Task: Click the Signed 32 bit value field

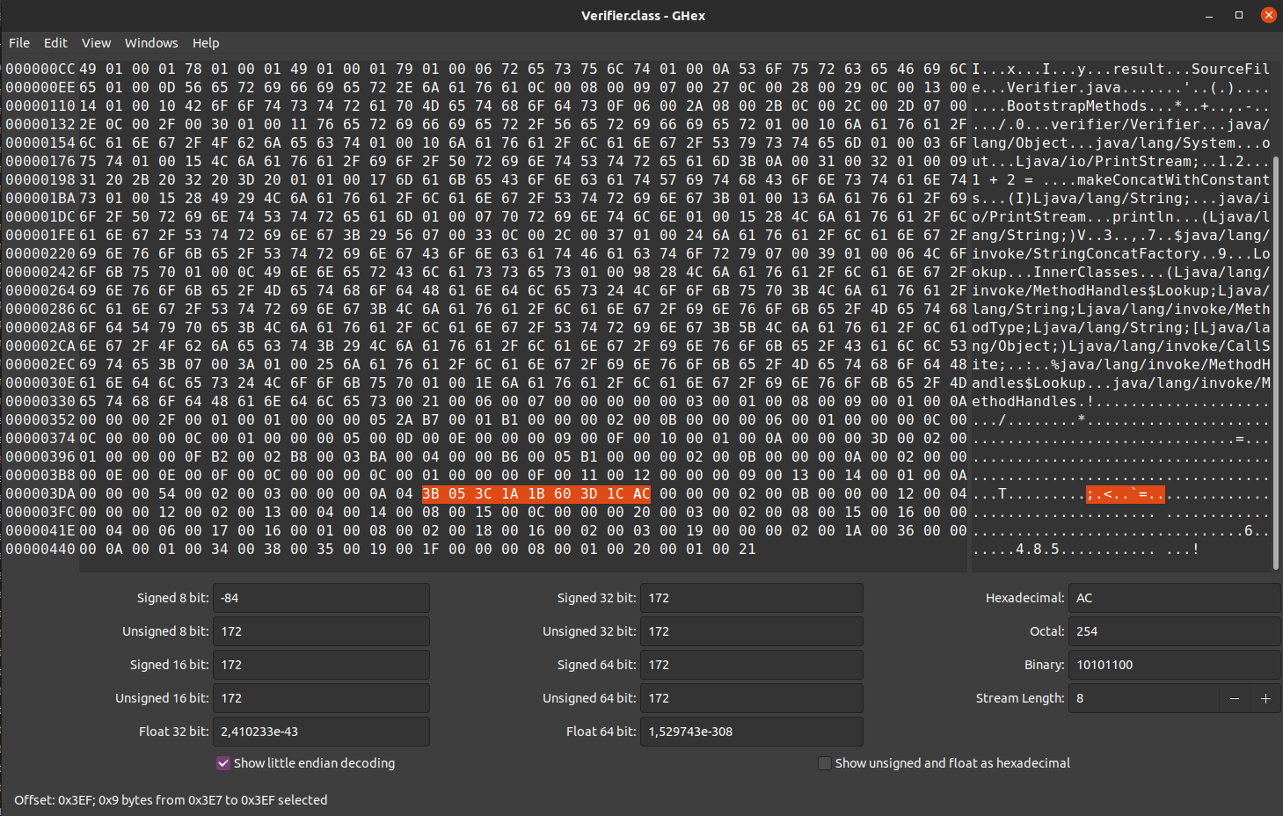Action: pyautogui.click(x=752, y=598)
